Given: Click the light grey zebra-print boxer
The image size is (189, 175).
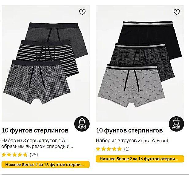Looking at the screenshot, I should coord(131,87).
